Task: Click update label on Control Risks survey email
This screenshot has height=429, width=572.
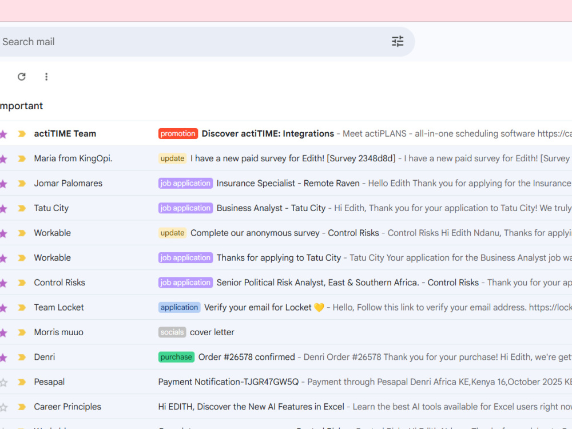Action: point(172,233)
